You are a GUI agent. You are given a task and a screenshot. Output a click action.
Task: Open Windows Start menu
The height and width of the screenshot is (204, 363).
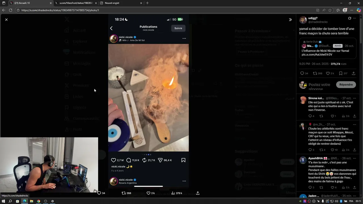tap(4, 201)
